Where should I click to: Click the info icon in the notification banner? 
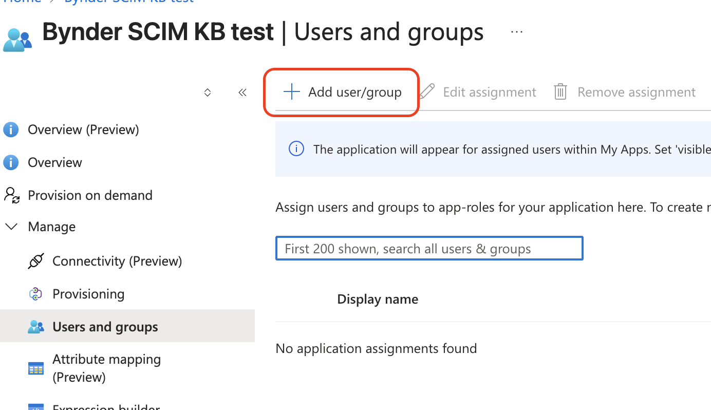[x=296, y=148]
